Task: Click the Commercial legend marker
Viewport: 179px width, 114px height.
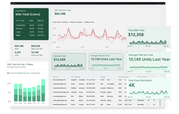Action: click(8, 73)
